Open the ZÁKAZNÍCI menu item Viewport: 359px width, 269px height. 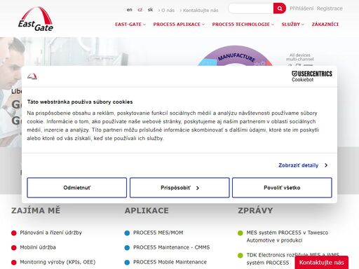tap(325, 25)
